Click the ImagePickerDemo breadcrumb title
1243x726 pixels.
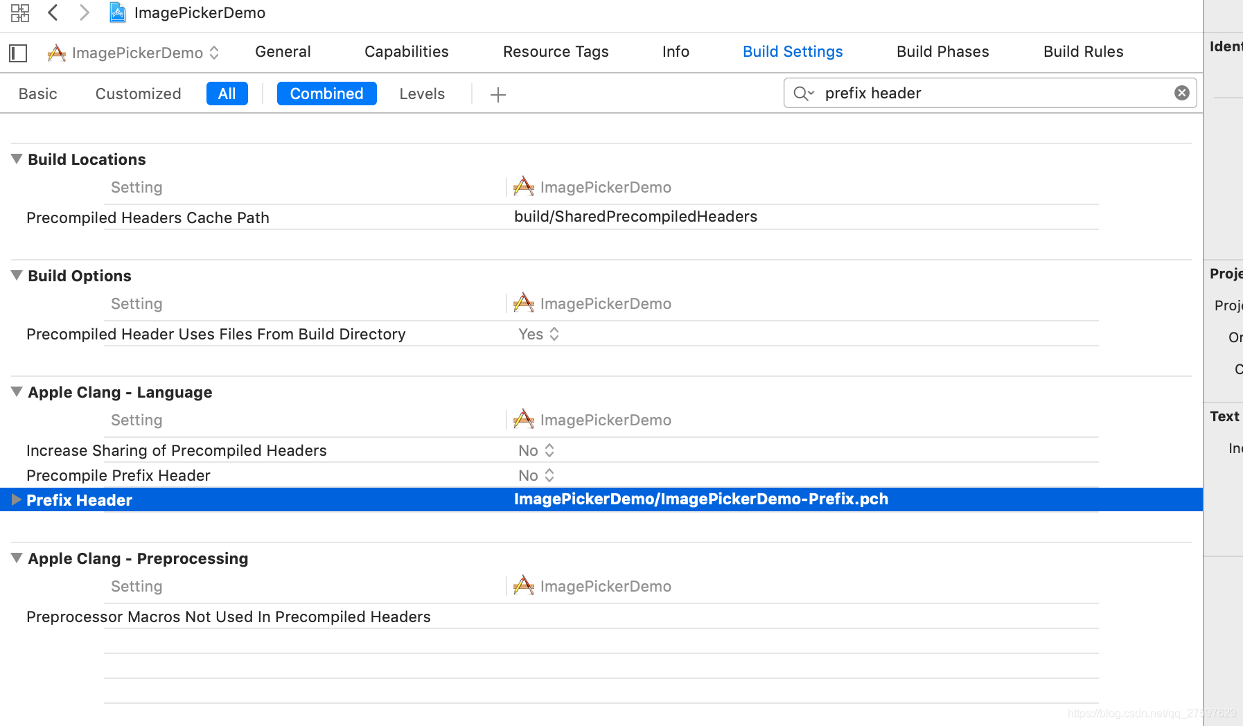(x=200, y=12)
